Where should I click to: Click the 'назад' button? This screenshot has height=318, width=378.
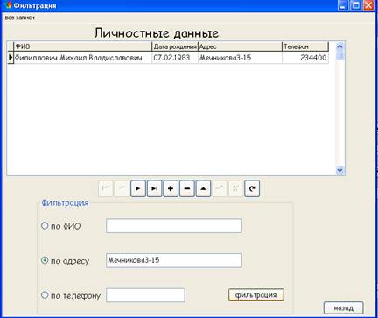click(343, 307)
